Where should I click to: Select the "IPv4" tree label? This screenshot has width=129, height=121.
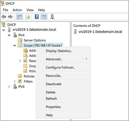pyautogui.click(x=21, y=35)
